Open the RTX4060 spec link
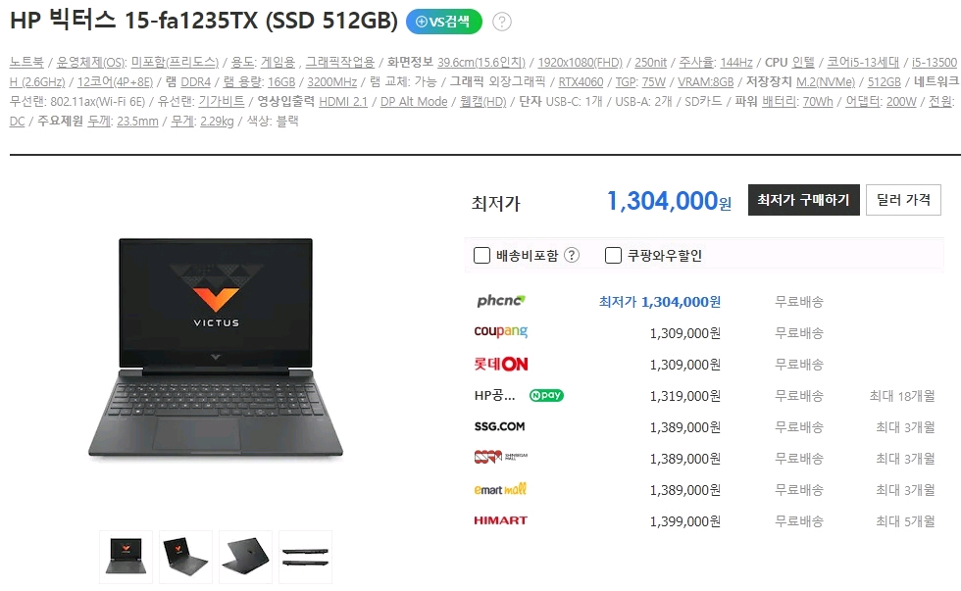 tap(581, 82)
